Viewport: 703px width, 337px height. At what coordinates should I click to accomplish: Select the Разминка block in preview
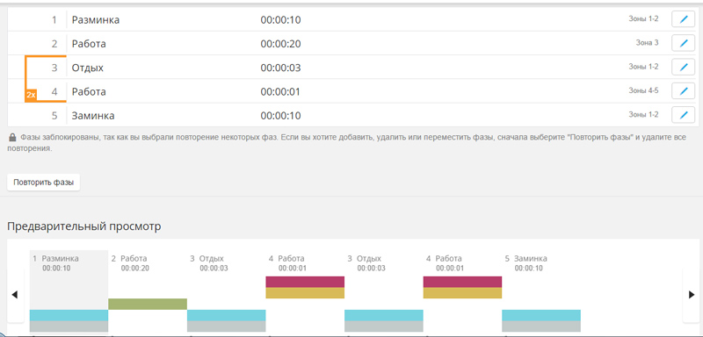(x=69, y=290)
